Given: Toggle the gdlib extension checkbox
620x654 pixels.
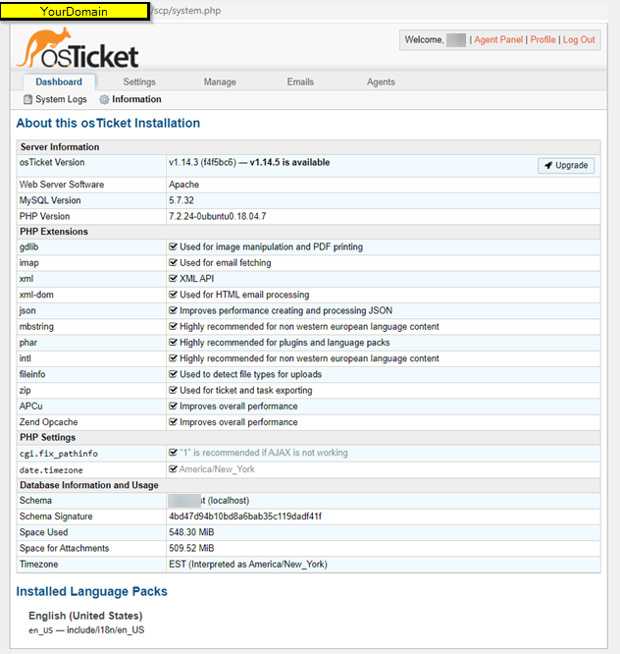Looking at the screenshot, I should pyautogui.click(x=173, y=247).
